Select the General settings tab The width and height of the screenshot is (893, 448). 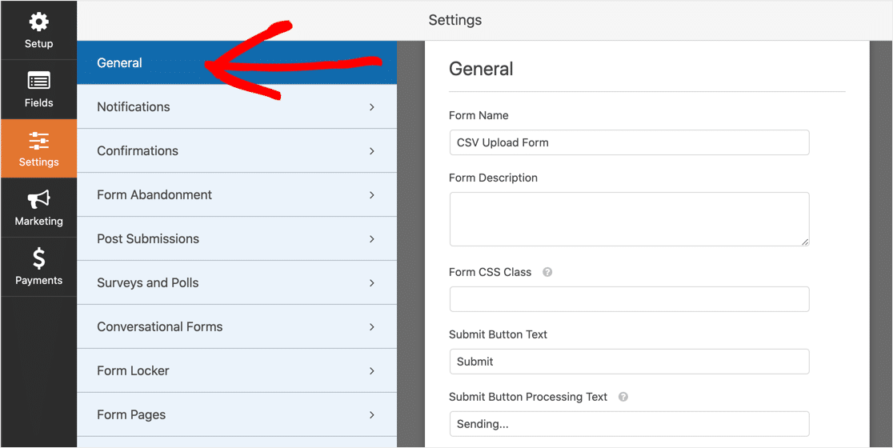[x=237, y=62]
